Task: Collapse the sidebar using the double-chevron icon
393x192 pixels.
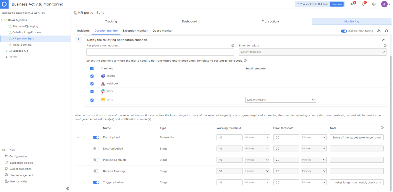Action: pos(68,188)
